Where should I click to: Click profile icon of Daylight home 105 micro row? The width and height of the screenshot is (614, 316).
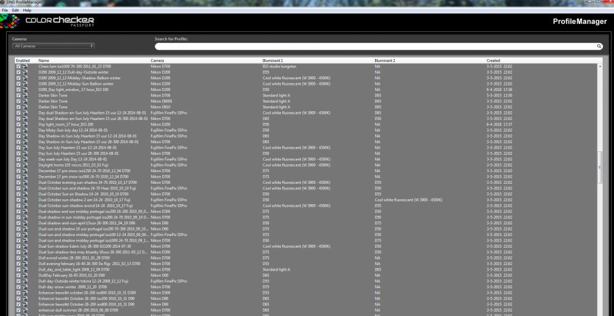(x=25, y=165)
